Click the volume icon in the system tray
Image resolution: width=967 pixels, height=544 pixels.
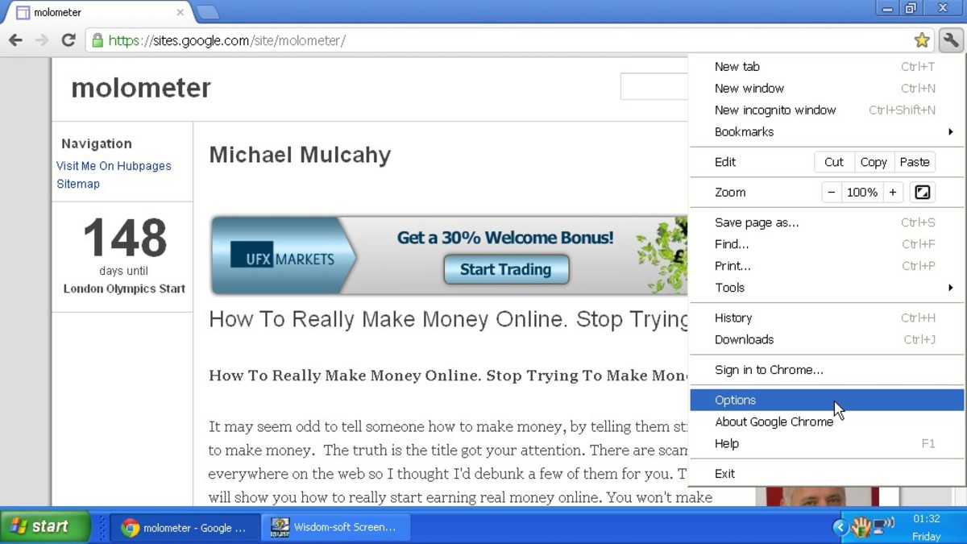coord(888,526)
